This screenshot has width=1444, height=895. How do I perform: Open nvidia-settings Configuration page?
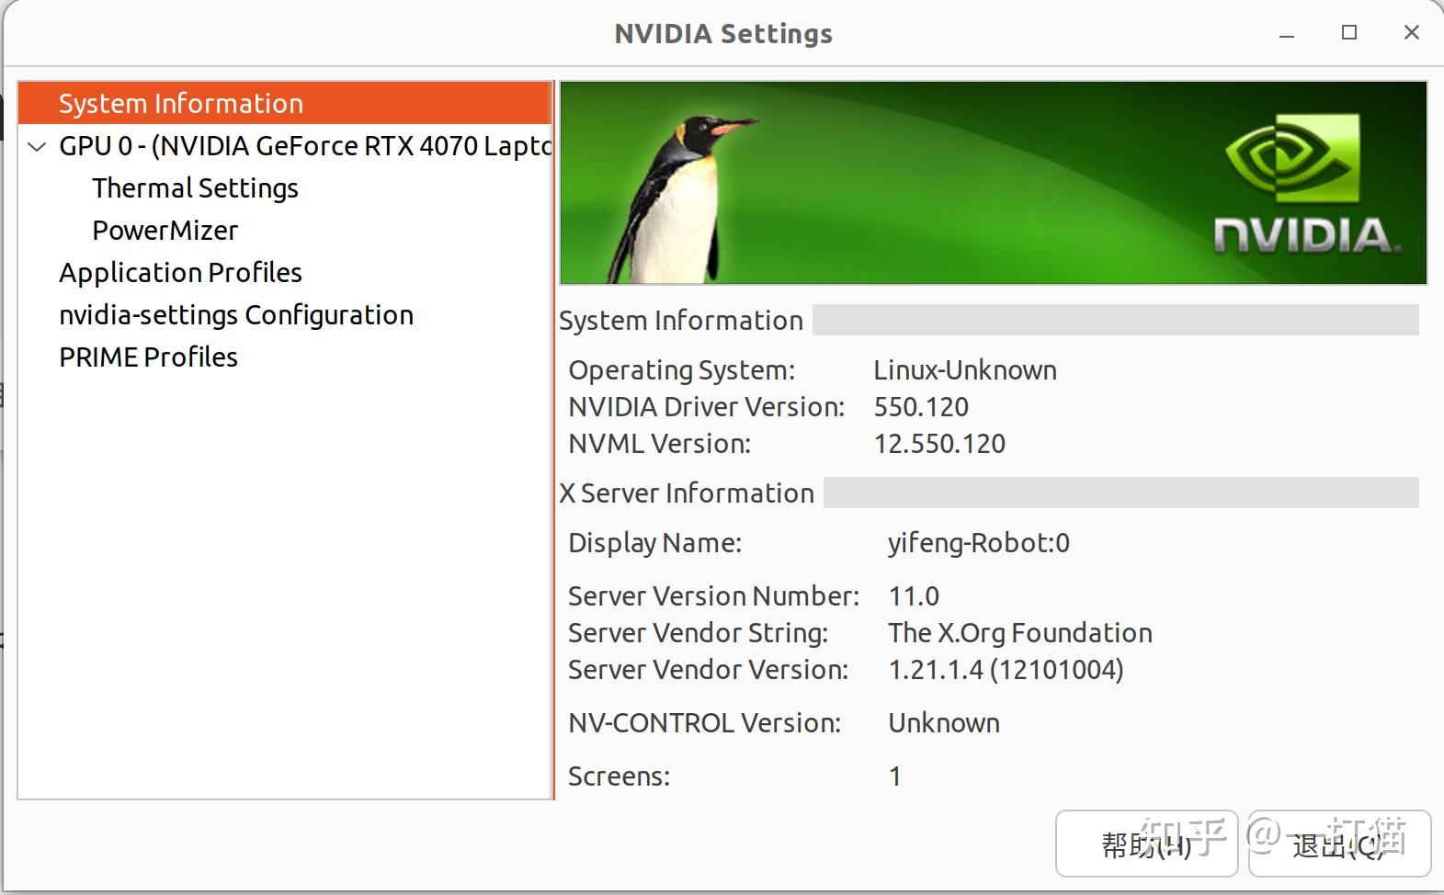[x=236, y=315]
